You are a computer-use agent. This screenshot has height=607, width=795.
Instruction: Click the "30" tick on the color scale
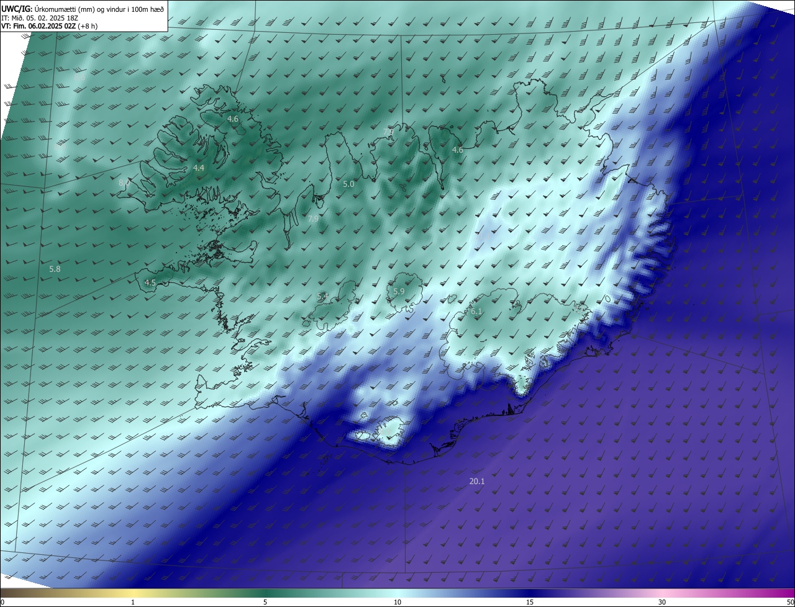pyautogui.click(x=662, y=602)
